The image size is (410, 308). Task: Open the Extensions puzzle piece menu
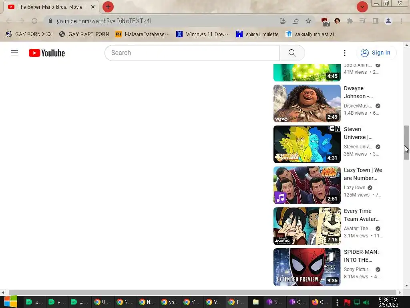tap(350, 21)
